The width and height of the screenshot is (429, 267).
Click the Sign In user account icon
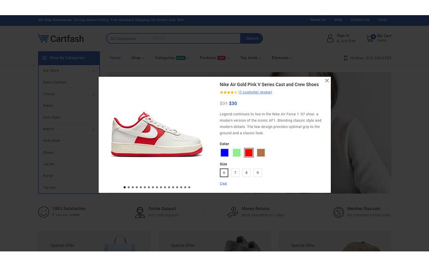330,39
